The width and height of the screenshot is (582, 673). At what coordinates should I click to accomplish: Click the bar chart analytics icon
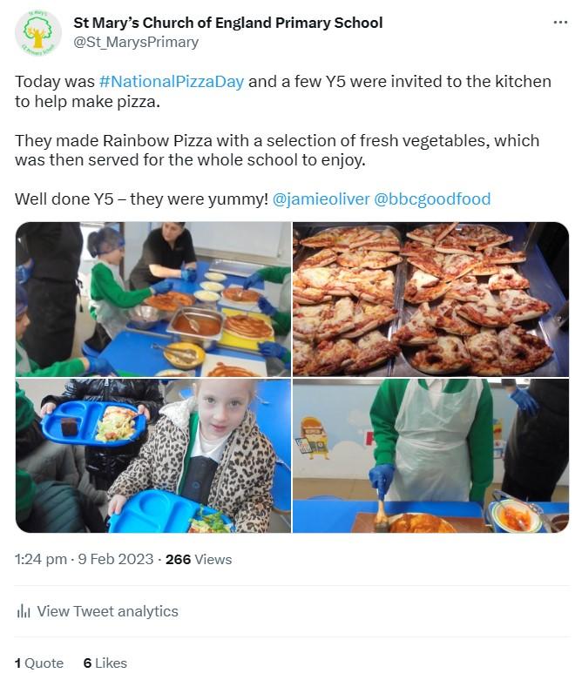(x=24, y=611)
